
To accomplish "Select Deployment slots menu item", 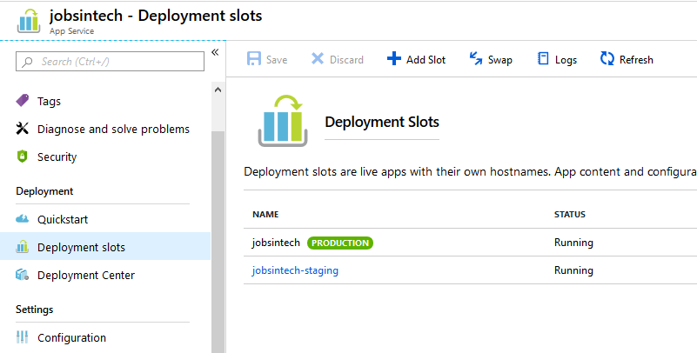I will pyautogui.click(x=105, y=246).
